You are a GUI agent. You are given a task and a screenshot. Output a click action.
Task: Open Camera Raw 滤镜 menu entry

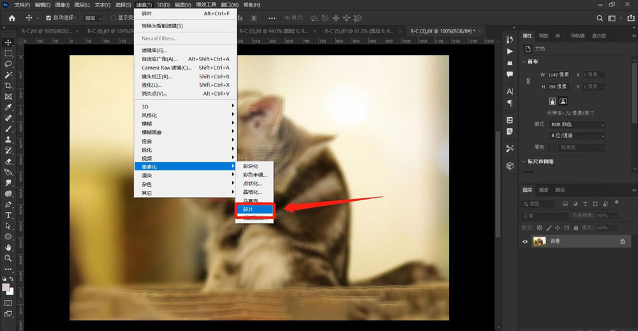(x=166, y=68)
